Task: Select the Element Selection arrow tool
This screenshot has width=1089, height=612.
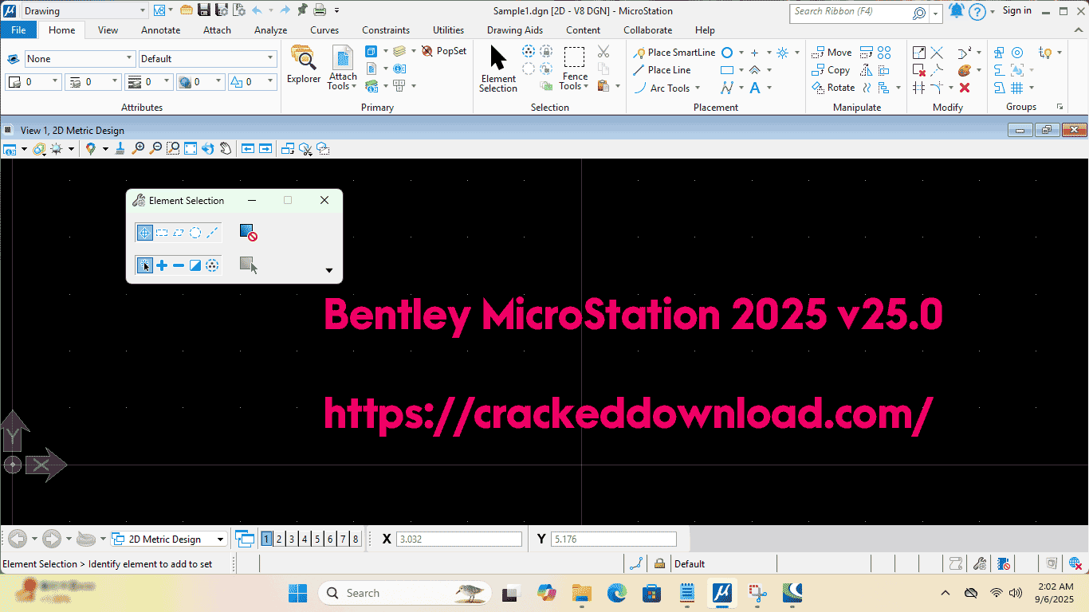Action: [x=498, y=69]
